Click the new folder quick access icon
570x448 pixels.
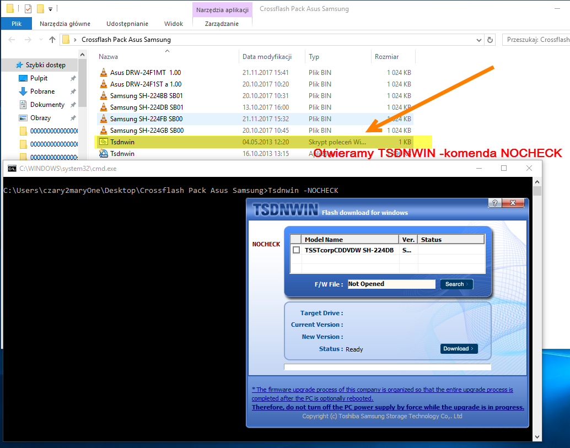click(x=40, y=8)
